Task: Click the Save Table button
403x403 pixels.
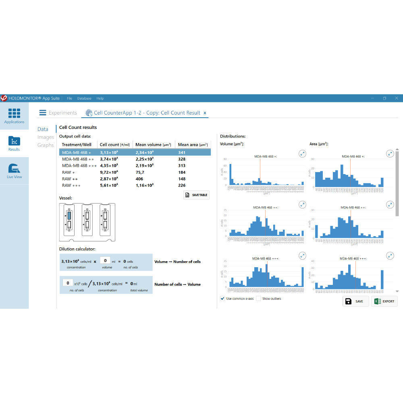Action: click(196, 195)
